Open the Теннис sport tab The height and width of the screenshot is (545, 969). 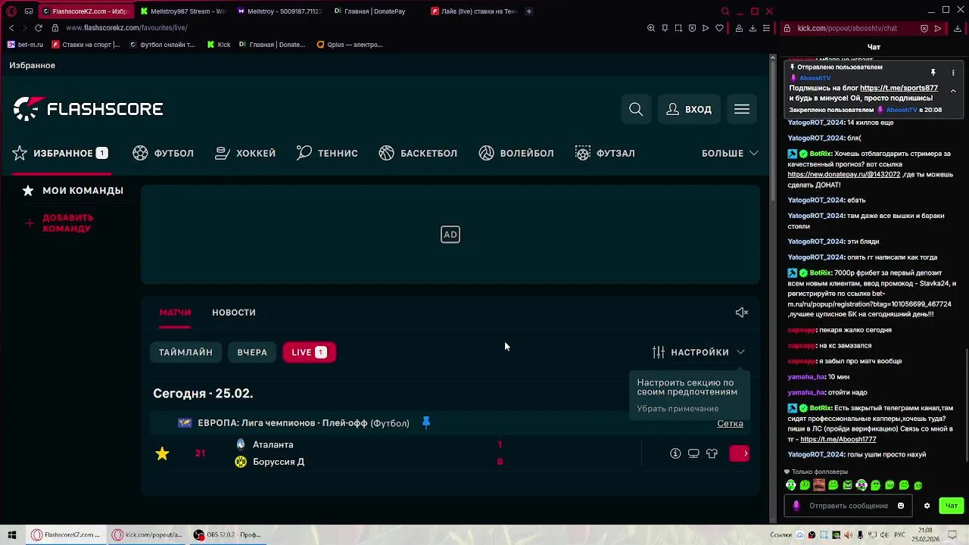point(327,153)
